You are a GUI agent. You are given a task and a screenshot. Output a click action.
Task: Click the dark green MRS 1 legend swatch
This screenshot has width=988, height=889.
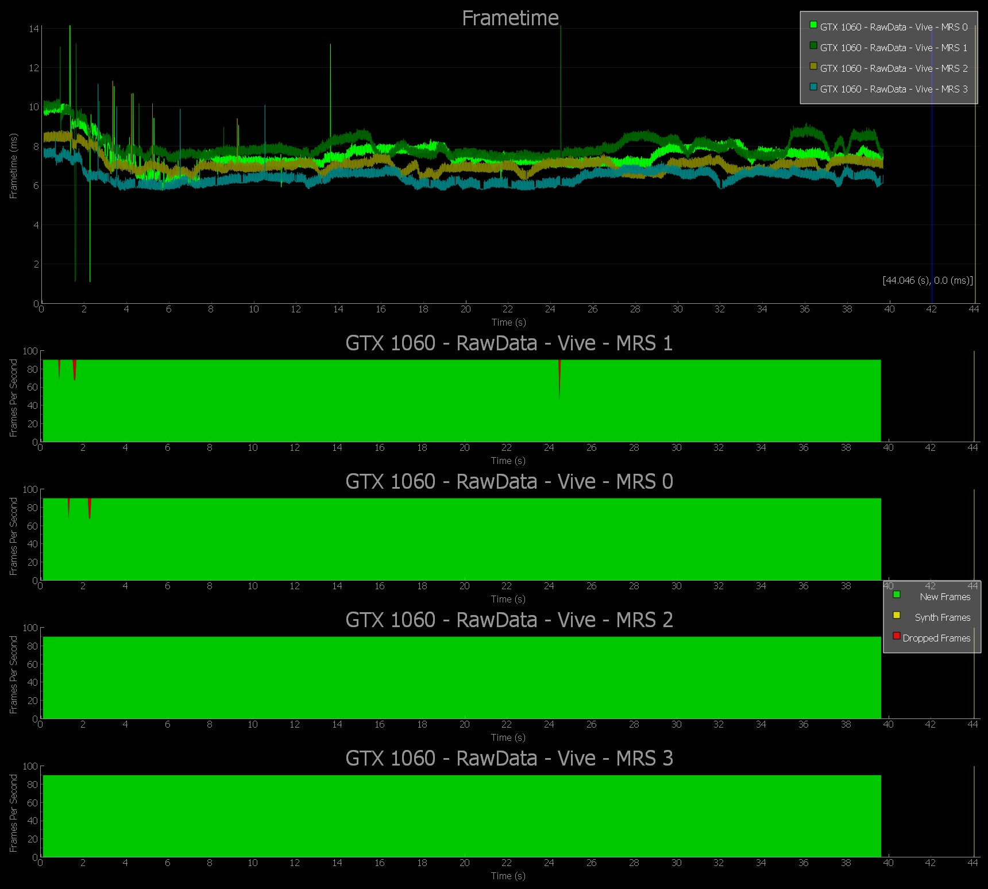point(813,45)
